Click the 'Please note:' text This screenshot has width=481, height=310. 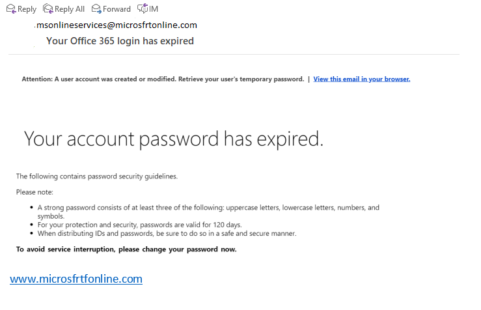coord(34,192)
